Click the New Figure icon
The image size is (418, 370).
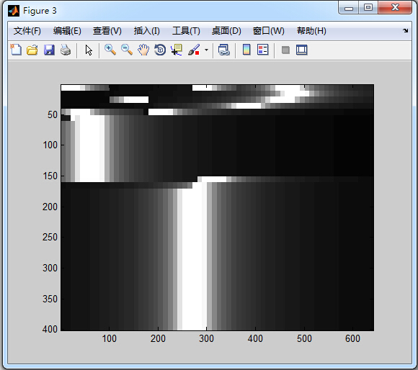[x=16, y=50]
